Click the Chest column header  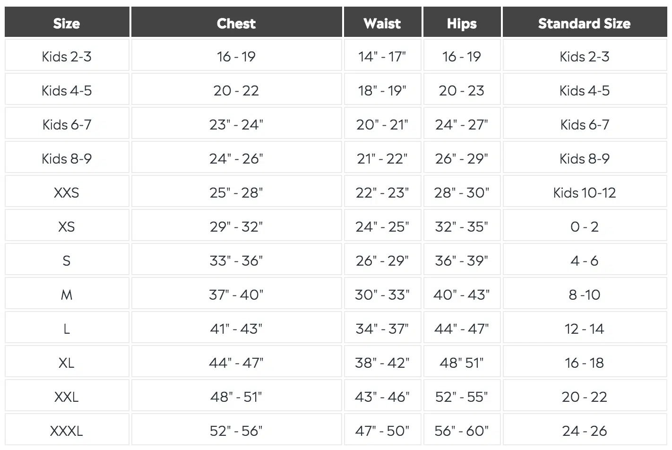point(236,22)
